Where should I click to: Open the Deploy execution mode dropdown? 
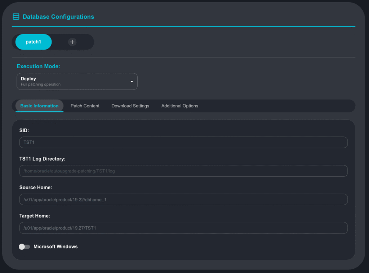click(x=77, y=82)
